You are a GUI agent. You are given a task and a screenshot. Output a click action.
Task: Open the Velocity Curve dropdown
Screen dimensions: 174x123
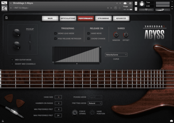116,55
